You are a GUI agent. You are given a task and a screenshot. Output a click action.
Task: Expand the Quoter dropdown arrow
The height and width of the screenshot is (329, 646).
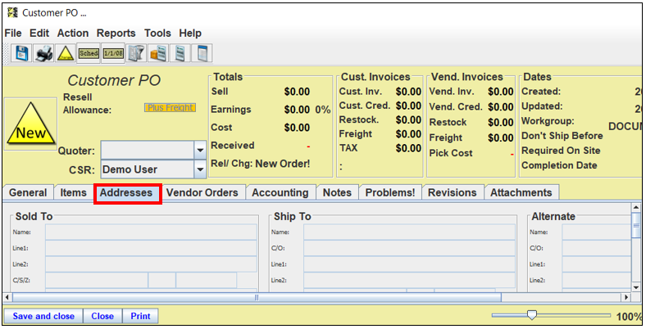200,151
